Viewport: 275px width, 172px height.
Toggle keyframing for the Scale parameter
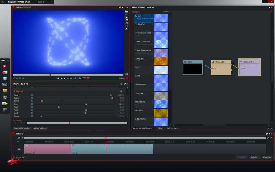point(32,101)
